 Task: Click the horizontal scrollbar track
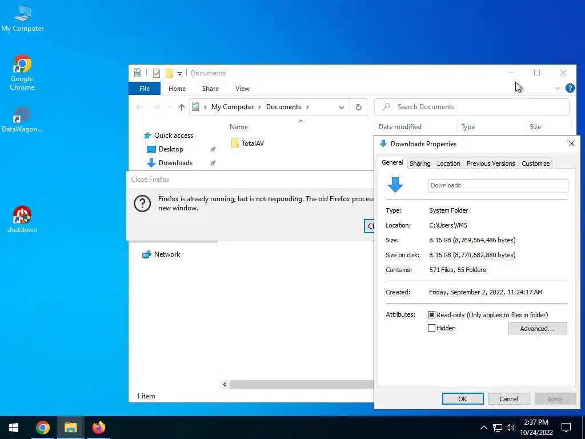tap(302, 384)
